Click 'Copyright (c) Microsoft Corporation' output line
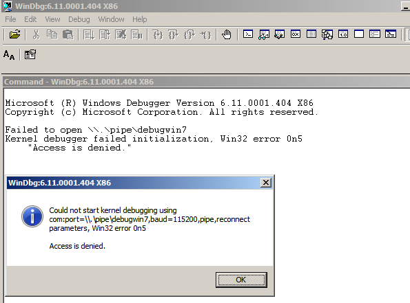This screenshot has width=410, height=303. tap(161, 112)
